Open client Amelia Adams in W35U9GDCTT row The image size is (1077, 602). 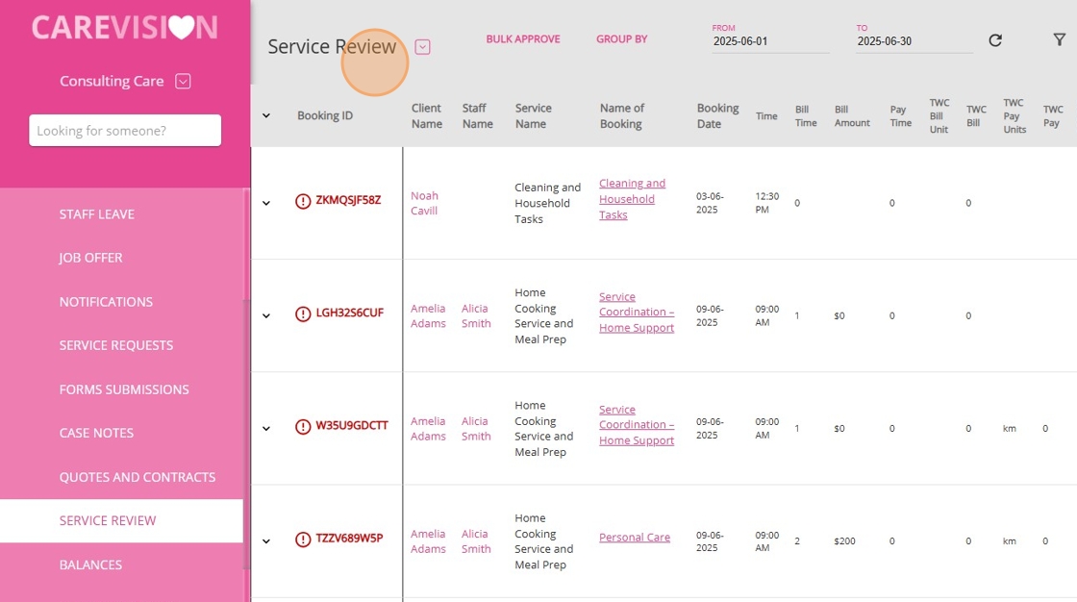click(428, 429)
